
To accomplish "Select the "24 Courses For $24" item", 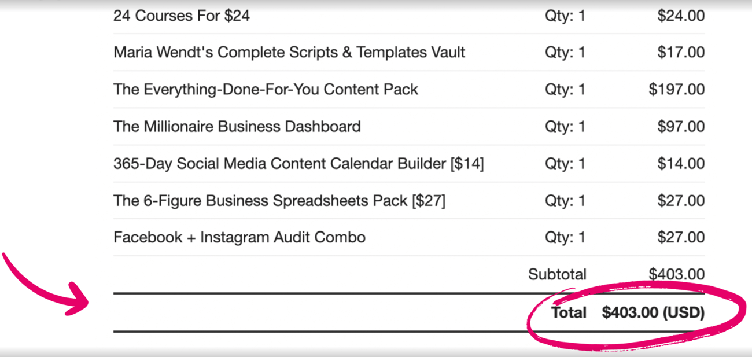I will (182, 16).
